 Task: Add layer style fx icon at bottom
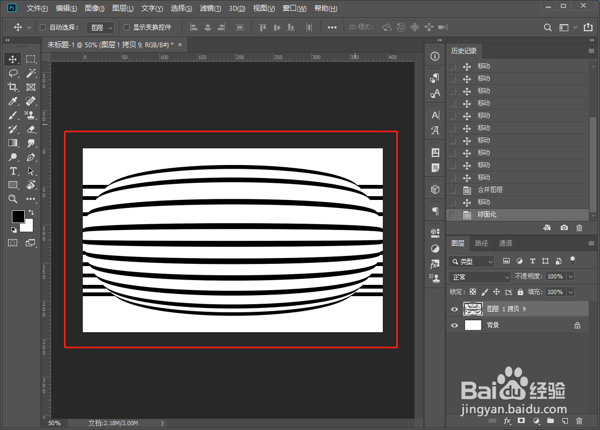(508, 421)
